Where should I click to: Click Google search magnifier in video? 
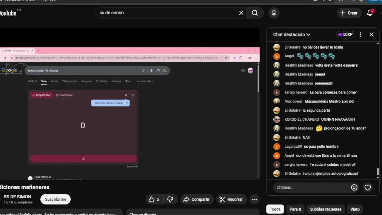click(164, 70)
